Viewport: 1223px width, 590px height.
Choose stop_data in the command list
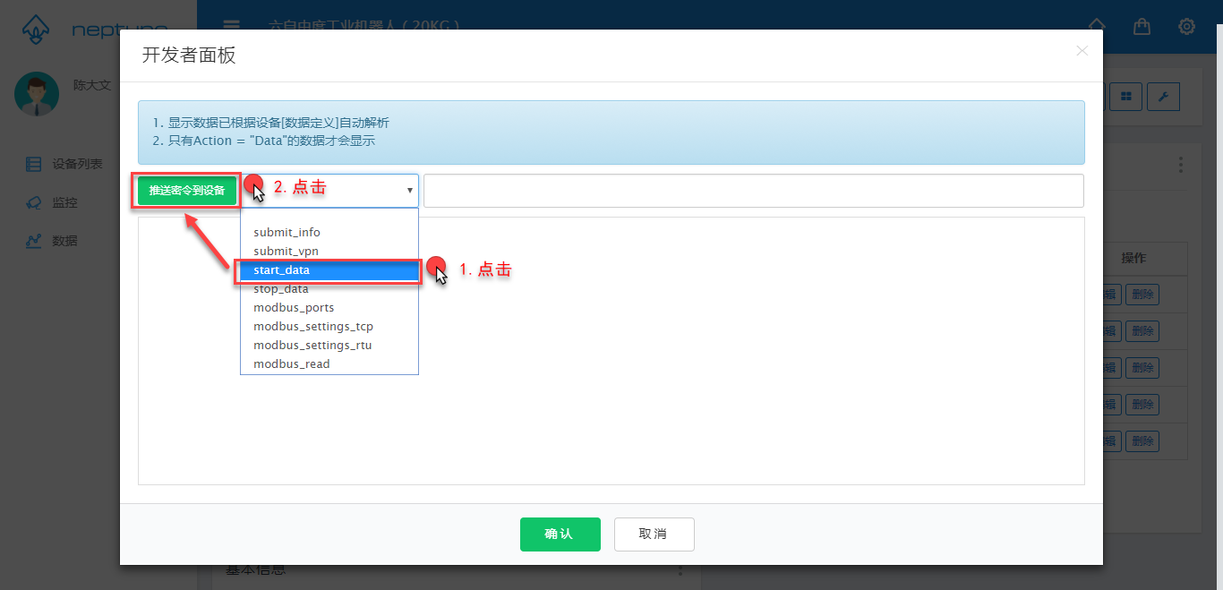(281, 288)
